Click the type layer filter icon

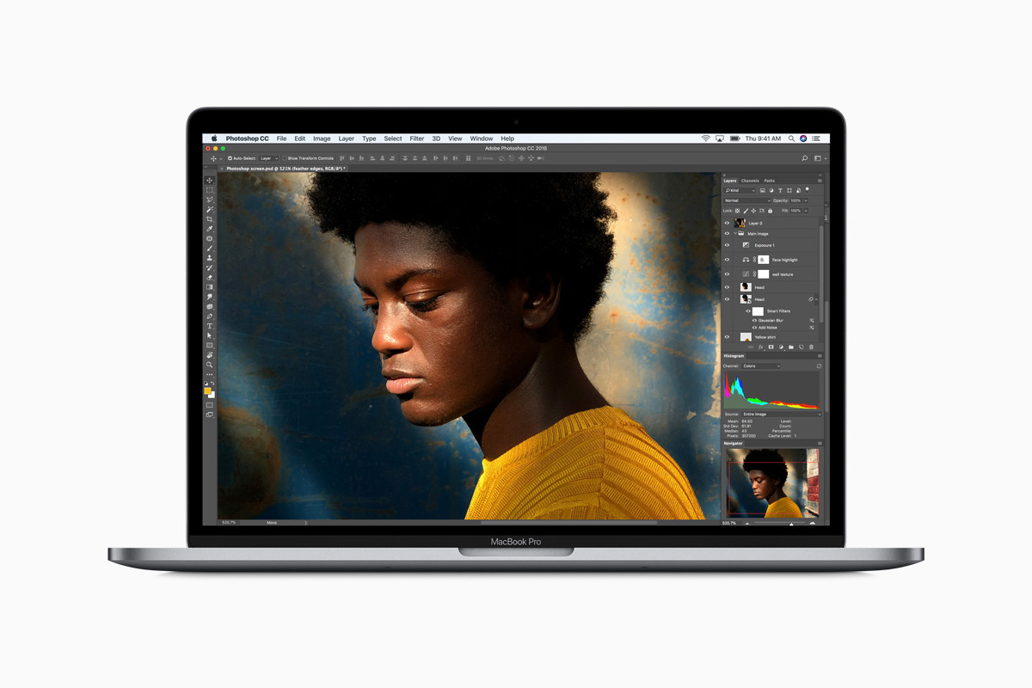pos(780,190)
